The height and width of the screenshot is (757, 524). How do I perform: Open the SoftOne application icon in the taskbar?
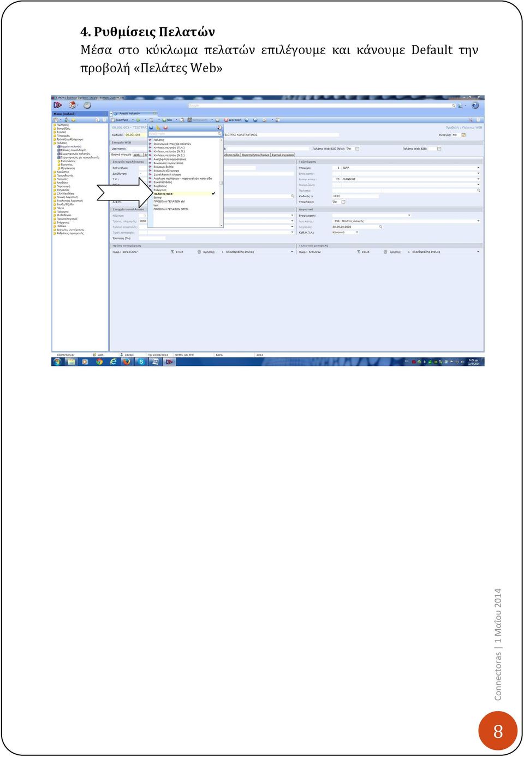tap(169, 362)
